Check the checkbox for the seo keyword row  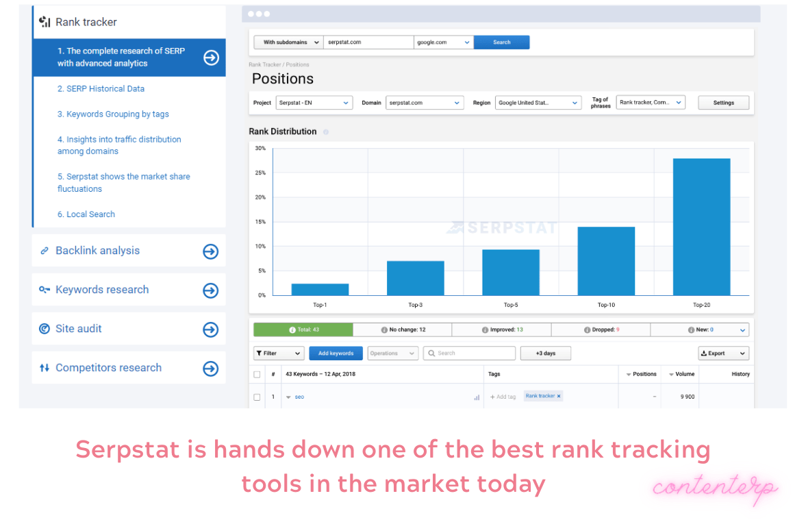[x=257, y=397]
